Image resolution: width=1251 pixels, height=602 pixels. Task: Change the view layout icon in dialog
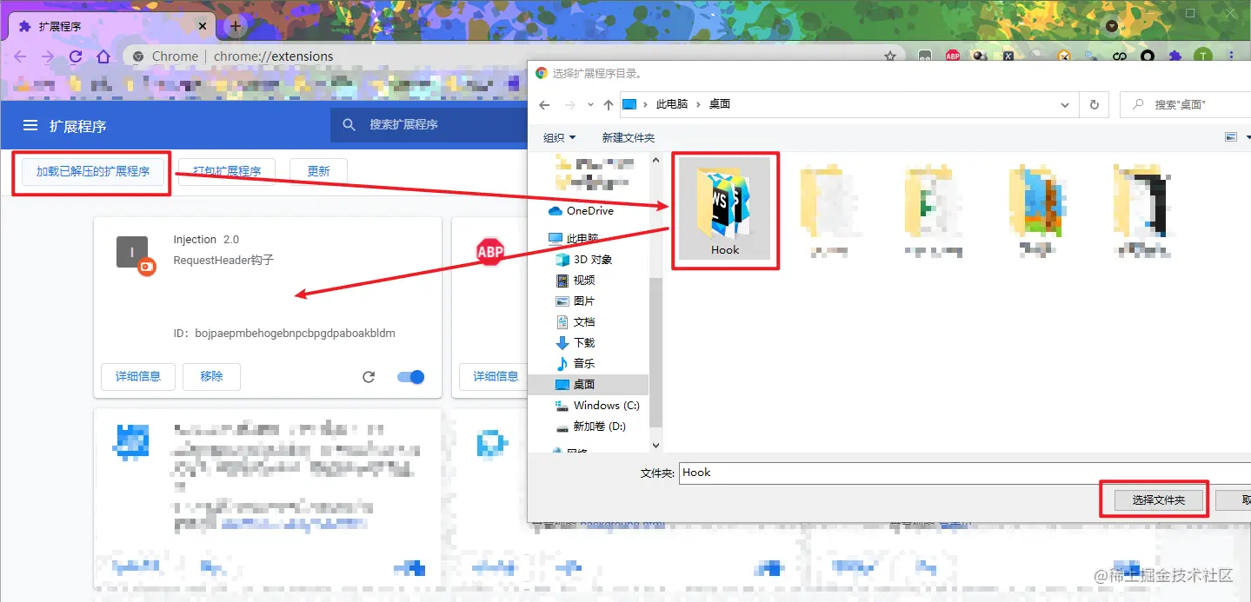1231,137
